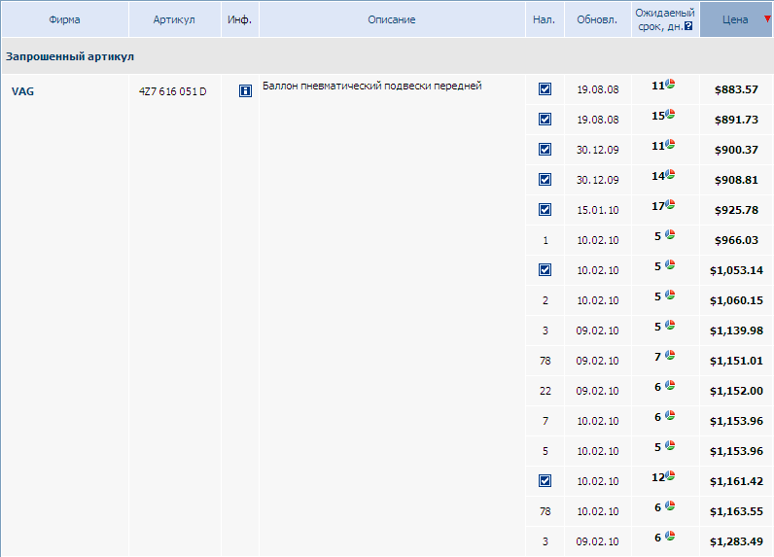Sort table by Нал. column header

[545, 19]
